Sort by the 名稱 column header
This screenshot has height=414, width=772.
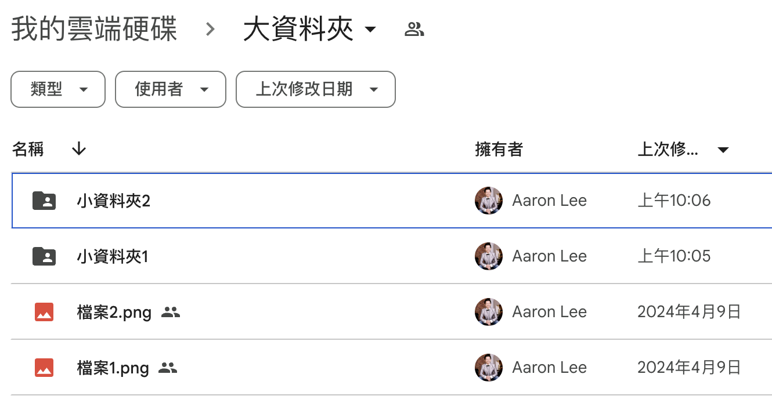tap(28, 150)
